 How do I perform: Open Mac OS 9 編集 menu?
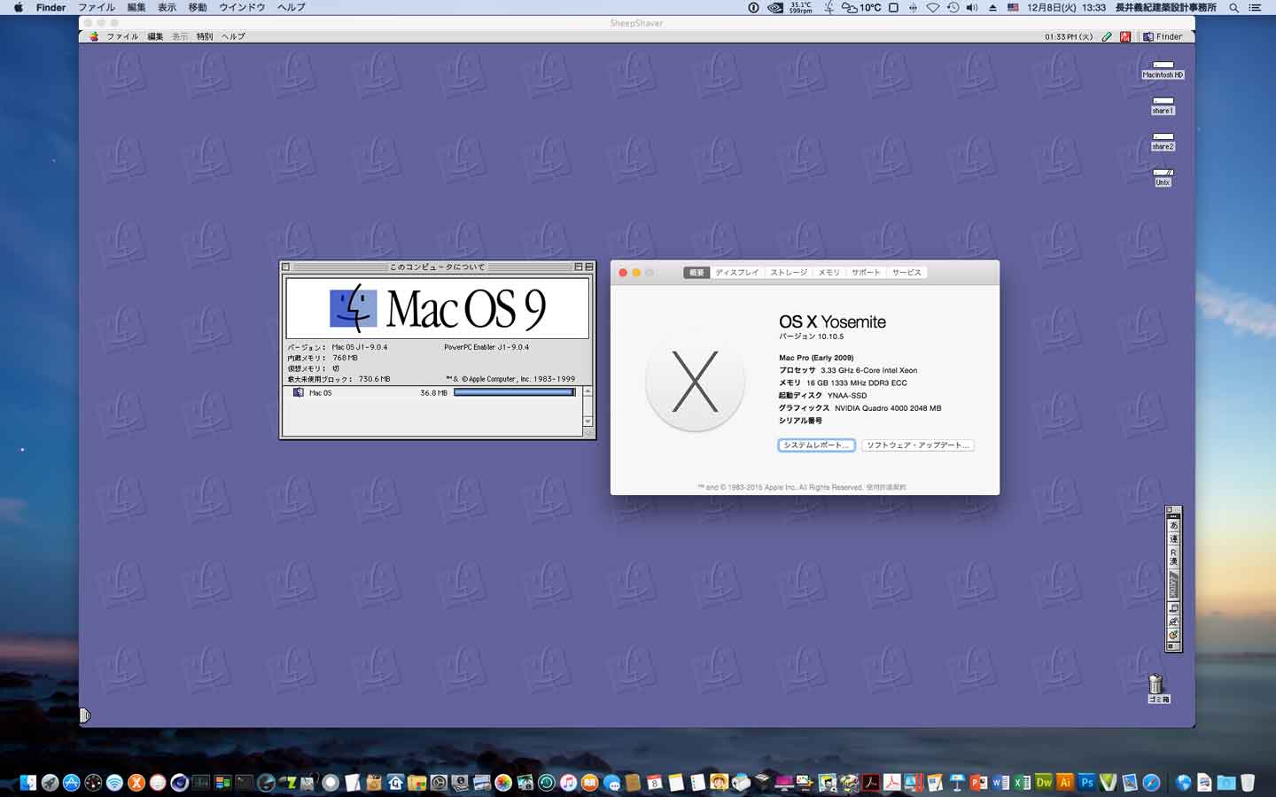pyautogui.click(x=155, y=36)
